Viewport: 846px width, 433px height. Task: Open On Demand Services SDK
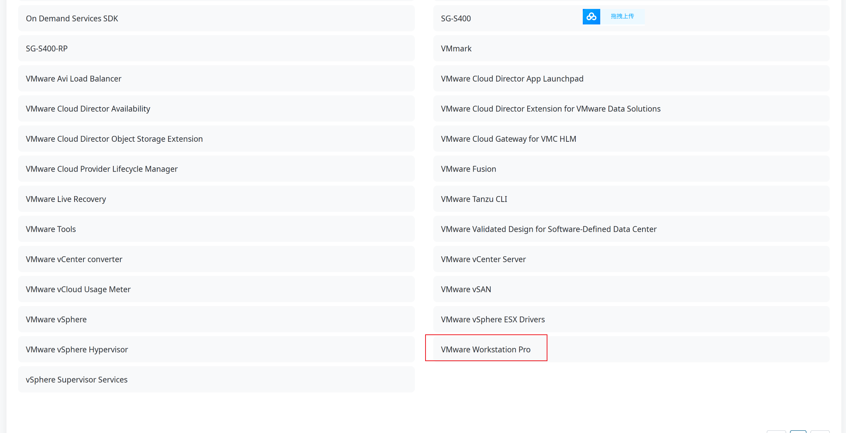tap(71, 18)
